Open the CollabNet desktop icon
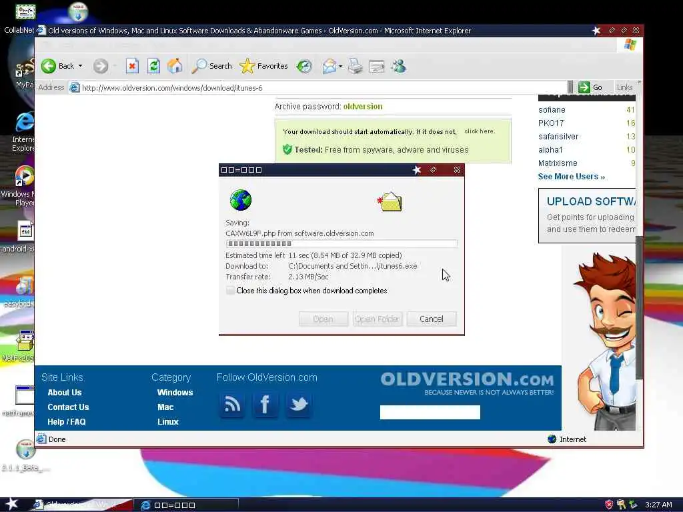The width and height of the screenshot is (683, 512). pos(19,18)
